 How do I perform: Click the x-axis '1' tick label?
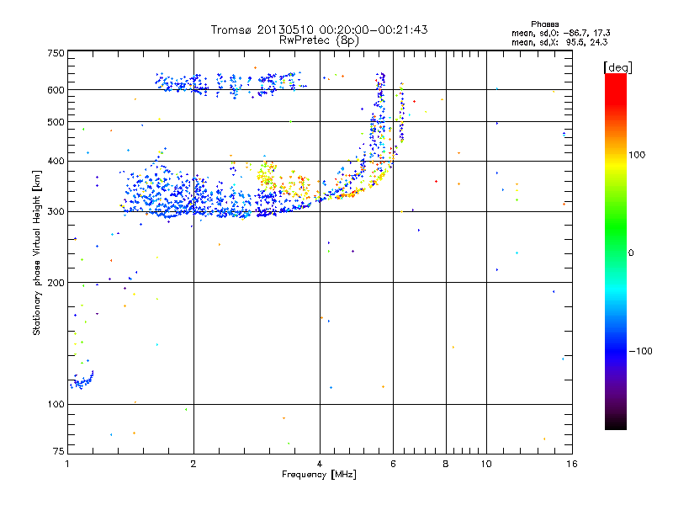click(x=68, y=464)
